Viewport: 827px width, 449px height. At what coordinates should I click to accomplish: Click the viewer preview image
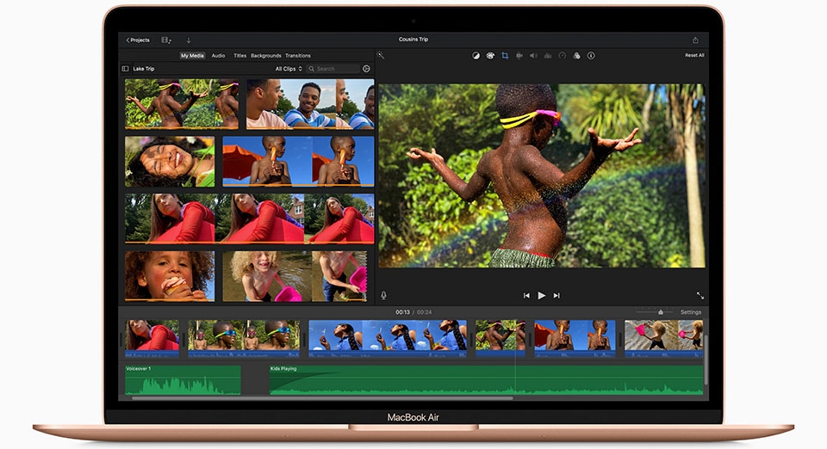542,175
